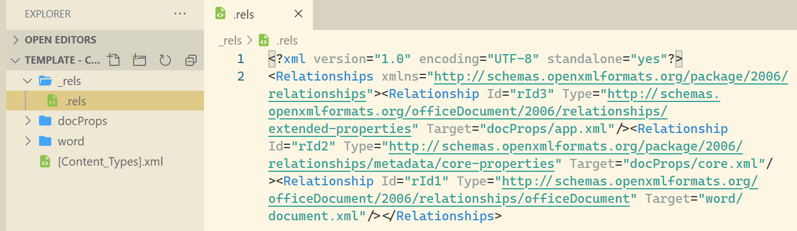Image resolution: width=797 pixels, height=231 pixels.
Task: Open the Explorer more actions ellipsis
Action: (180, 14)
